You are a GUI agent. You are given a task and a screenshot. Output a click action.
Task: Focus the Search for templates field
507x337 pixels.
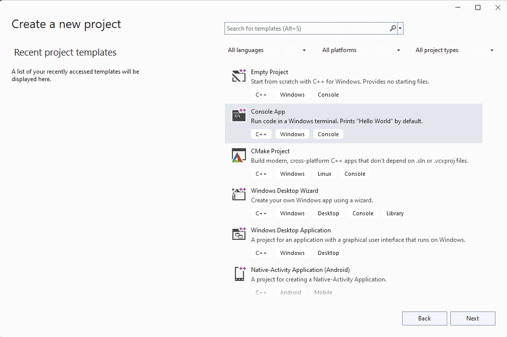[306, 29]
